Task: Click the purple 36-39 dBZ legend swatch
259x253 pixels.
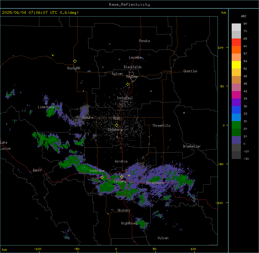Action: coord(236,102)
